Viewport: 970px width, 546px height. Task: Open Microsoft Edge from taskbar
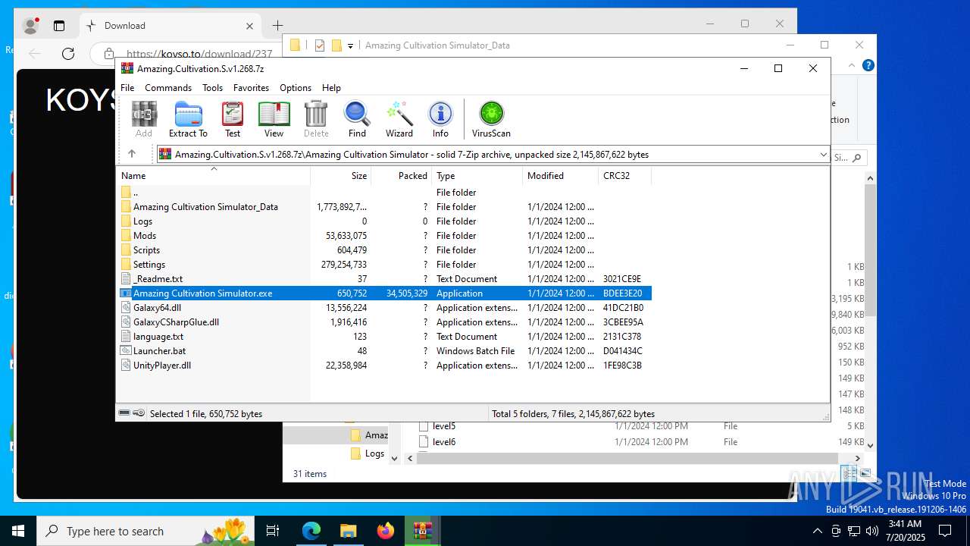(311, 531)
